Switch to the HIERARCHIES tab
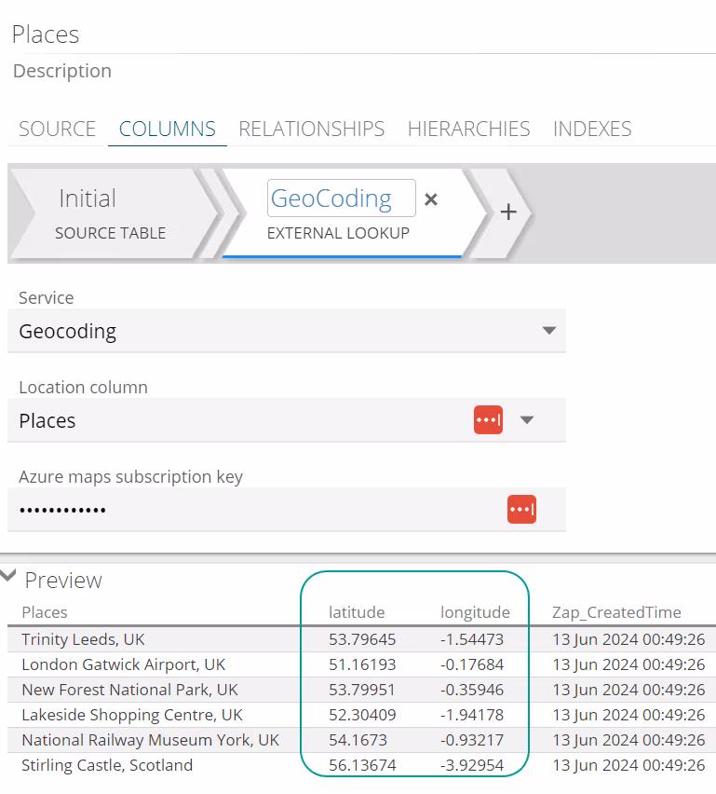 (468, 129)
